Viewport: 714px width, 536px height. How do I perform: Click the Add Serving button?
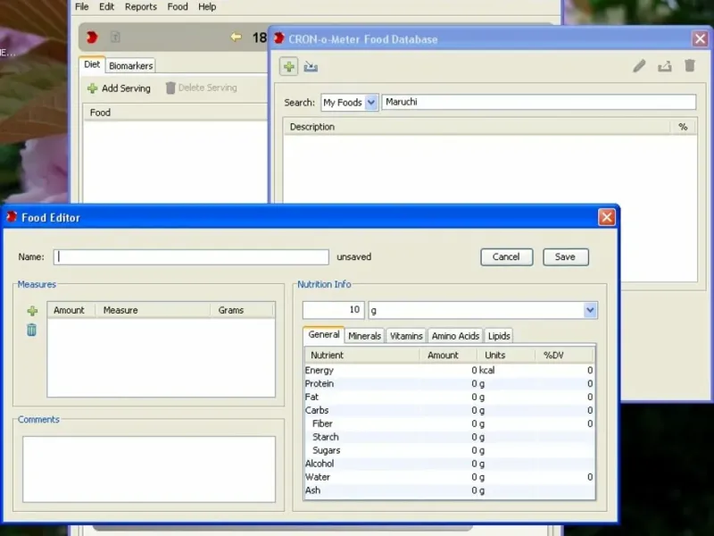[x=119, y=88]
